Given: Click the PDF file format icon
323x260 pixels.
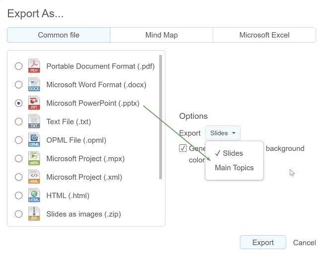Looking at the screenshot, I should [x=34, y=66].
